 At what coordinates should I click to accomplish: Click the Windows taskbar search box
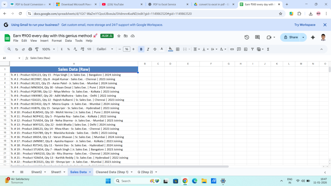pyautogui.click(x=131, y=181)
